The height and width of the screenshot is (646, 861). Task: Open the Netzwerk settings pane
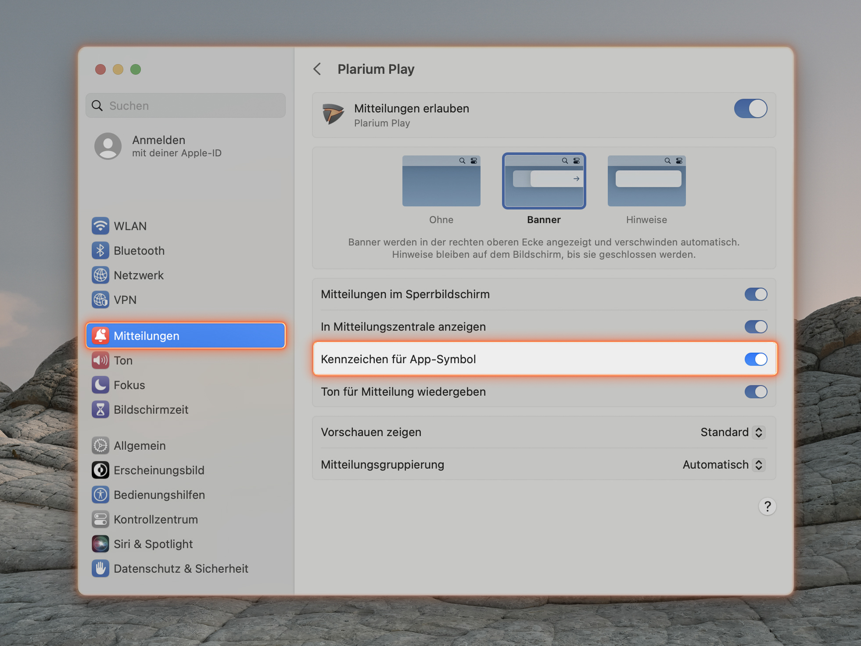click(186, 275)
